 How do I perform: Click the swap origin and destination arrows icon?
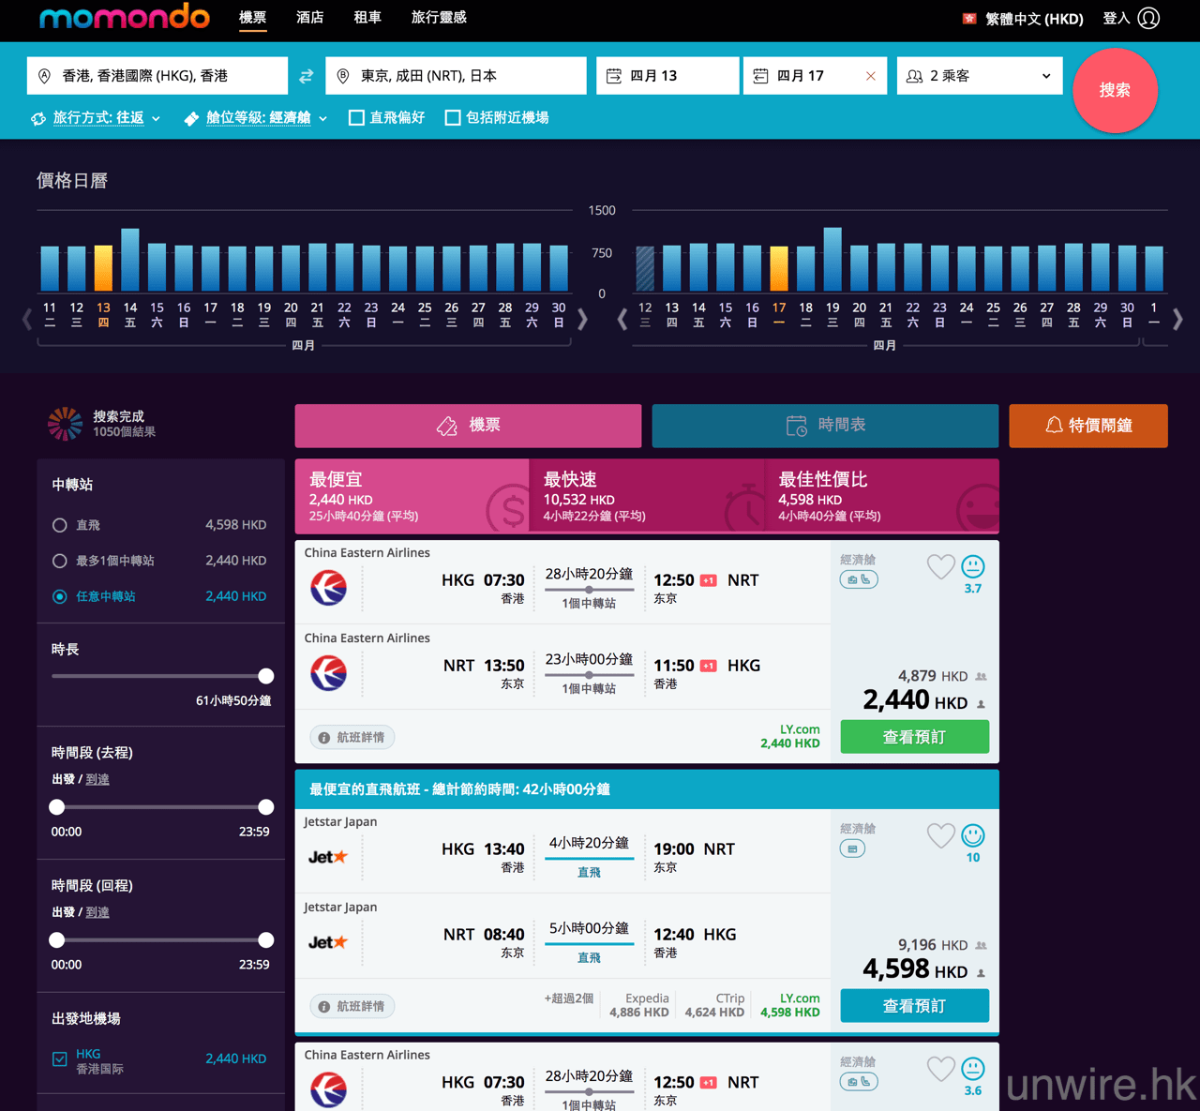click(x=306, y=77)
